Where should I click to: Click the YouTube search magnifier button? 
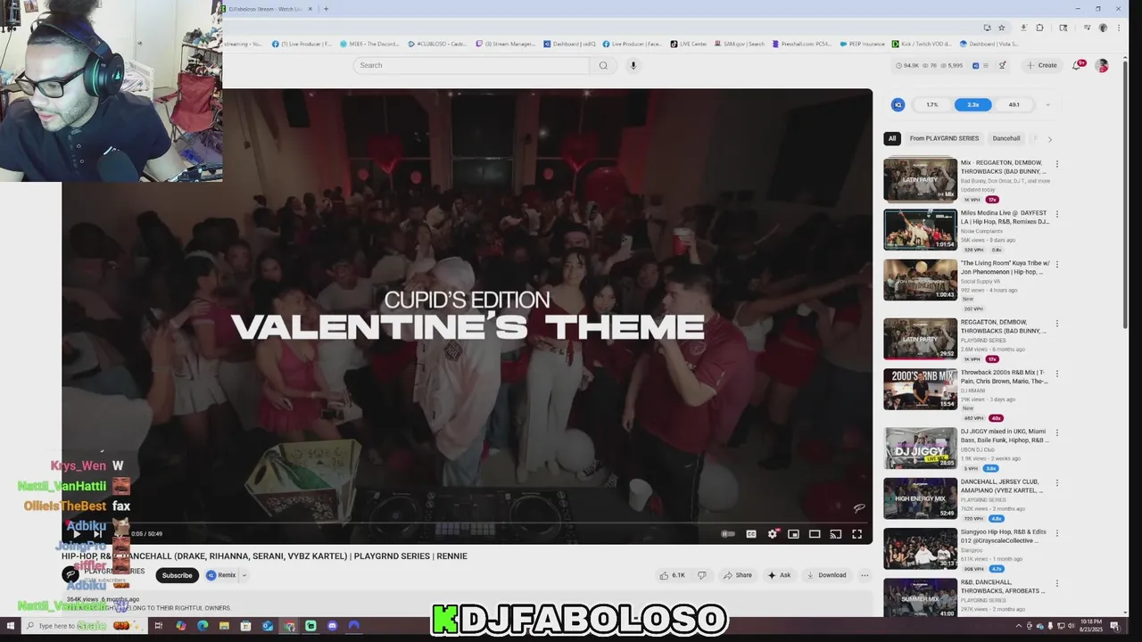pos(603,65)
